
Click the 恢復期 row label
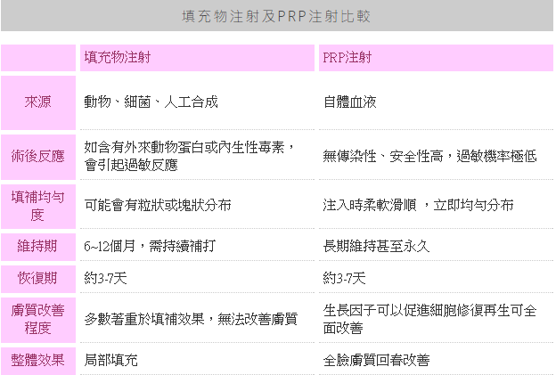point(38,278)
